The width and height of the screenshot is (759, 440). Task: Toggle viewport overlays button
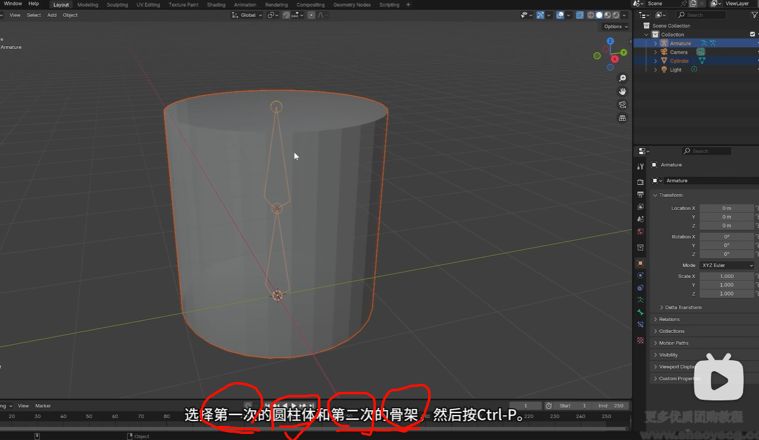click(560, 15)
